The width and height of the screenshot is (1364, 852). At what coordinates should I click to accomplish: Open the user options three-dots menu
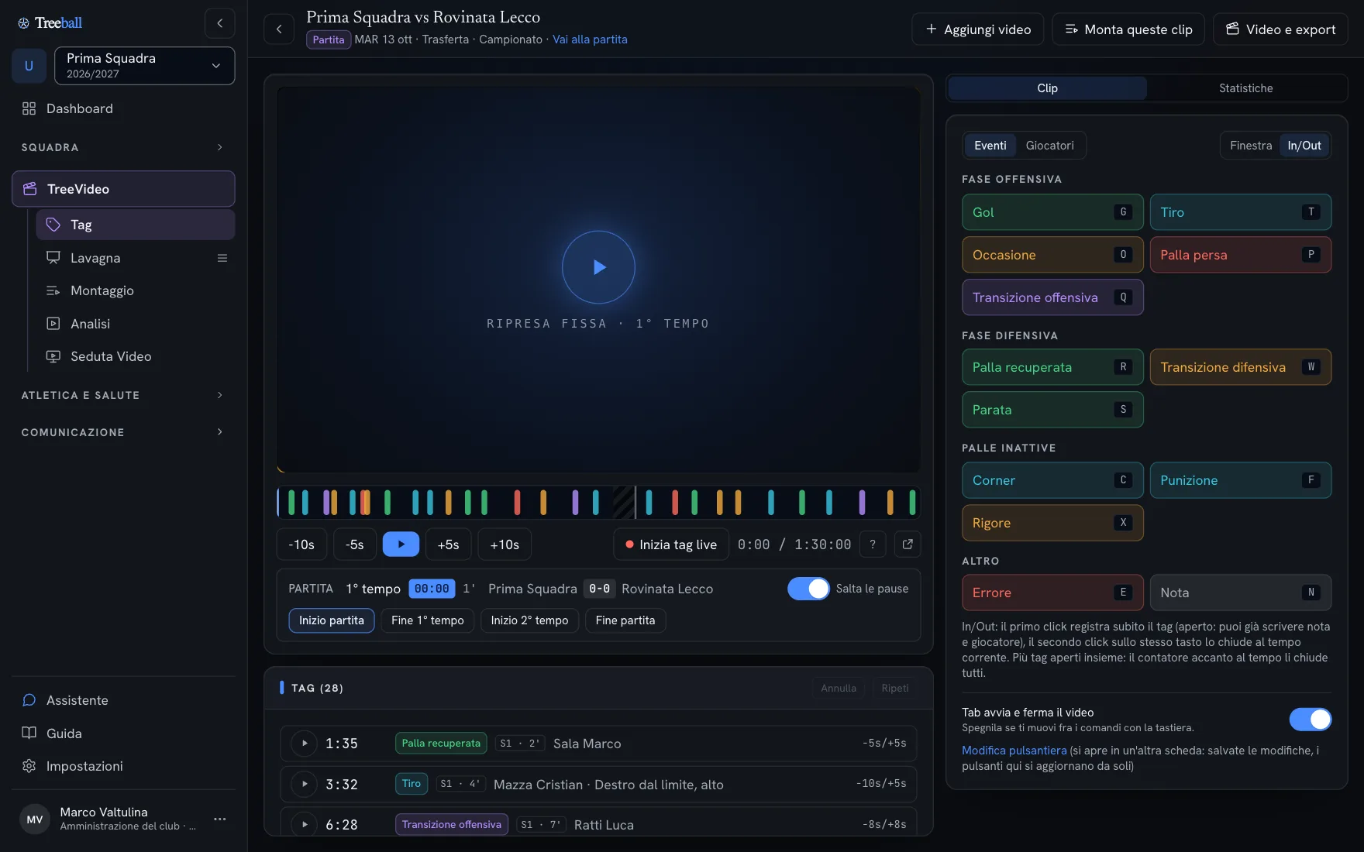pos(220,819)
